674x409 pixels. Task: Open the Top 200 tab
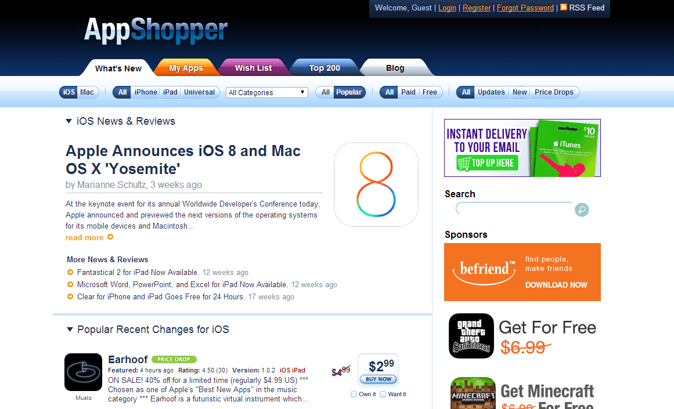click(x=325, y=68)
